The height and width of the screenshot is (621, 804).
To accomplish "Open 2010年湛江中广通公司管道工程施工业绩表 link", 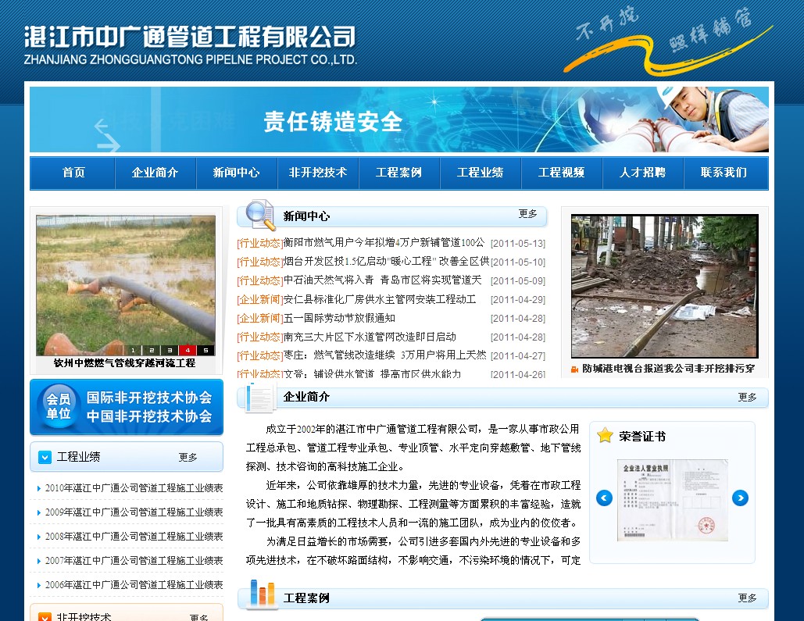I will pos(134,488).
